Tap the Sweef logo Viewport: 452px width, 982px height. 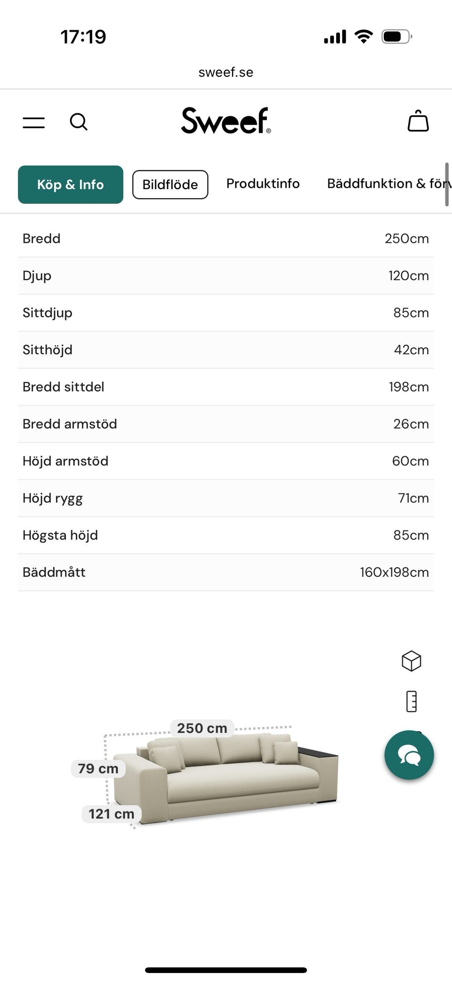pos(226,120)
